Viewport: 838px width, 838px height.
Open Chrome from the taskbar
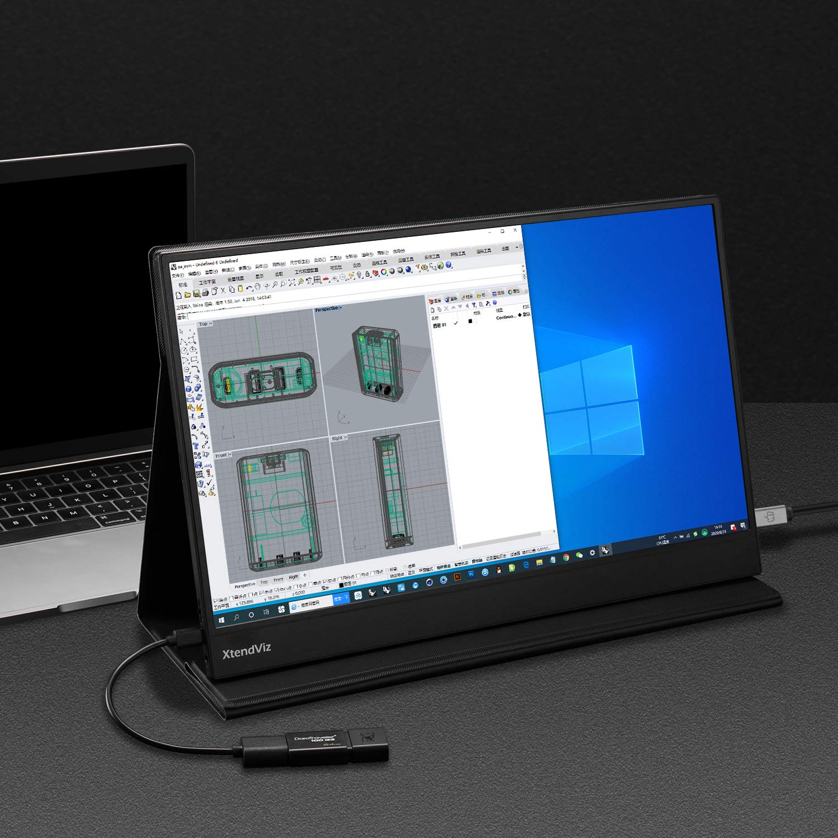[566, 558]
